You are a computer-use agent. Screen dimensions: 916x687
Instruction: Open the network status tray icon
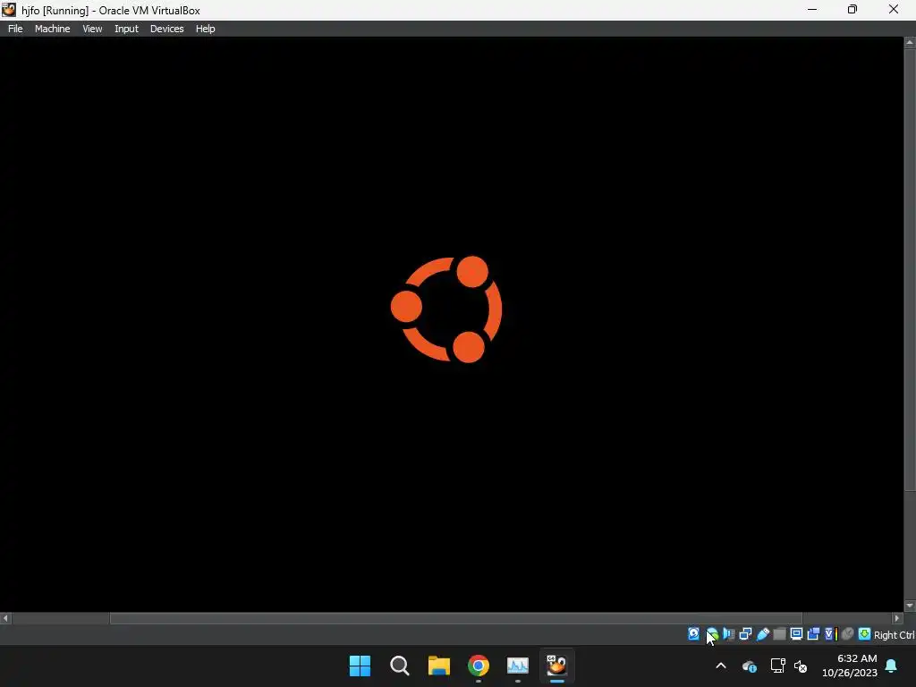pos(777,666)
